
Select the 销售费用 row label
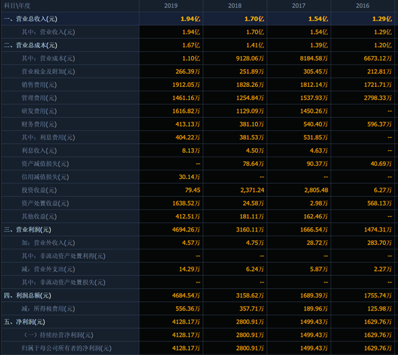tap(39, 85)
